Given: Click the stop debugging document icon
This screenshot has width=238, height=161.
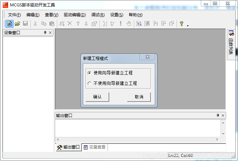Looking at the screenshot, I should [x=147, y=24].
